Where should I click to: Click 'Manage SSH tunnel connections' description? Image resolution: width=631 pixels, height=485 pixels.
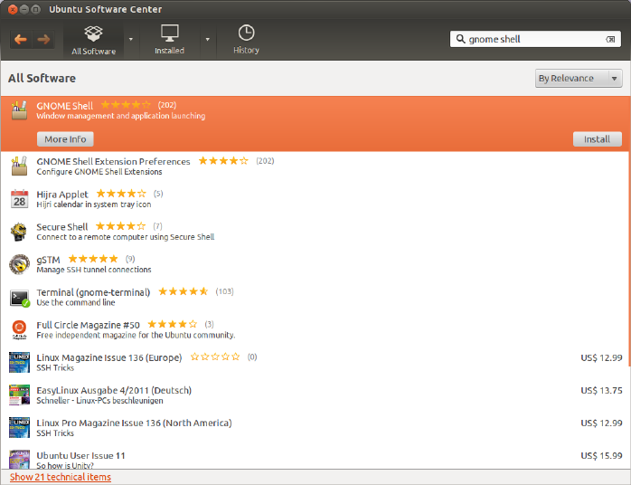[94, 270]
